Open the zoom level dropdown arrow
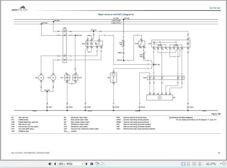227x168 pixels. coord(221,164)
